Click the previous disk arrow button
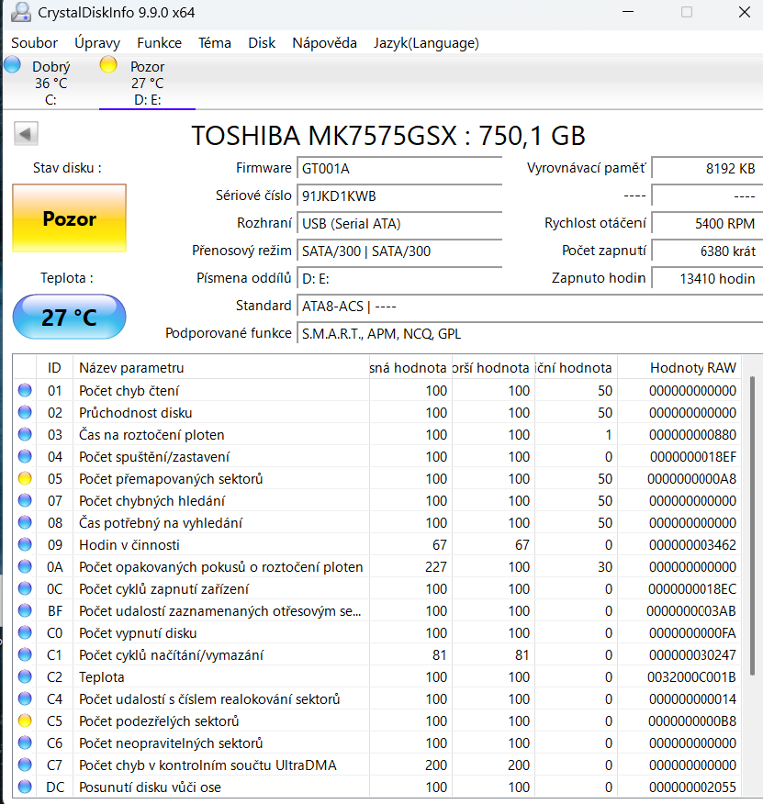This screenshot has width=763, height=804. coord(26,134)
